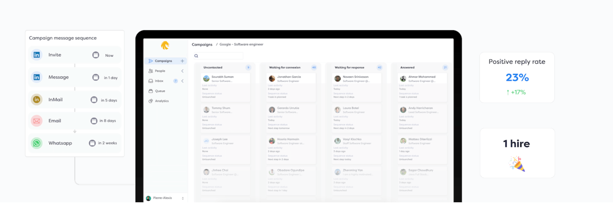Viewport: 613px width, 217px height.
Task: Click Ahmar Mohammed's avatar
Action: [403, 79]
